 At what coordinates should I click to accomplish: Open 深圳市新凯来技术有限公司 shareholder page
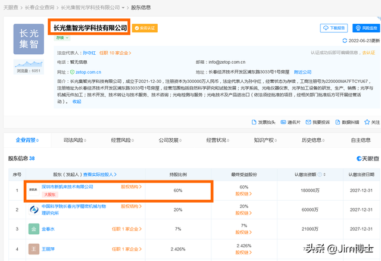pyautogui.click(x=67, y=187)
